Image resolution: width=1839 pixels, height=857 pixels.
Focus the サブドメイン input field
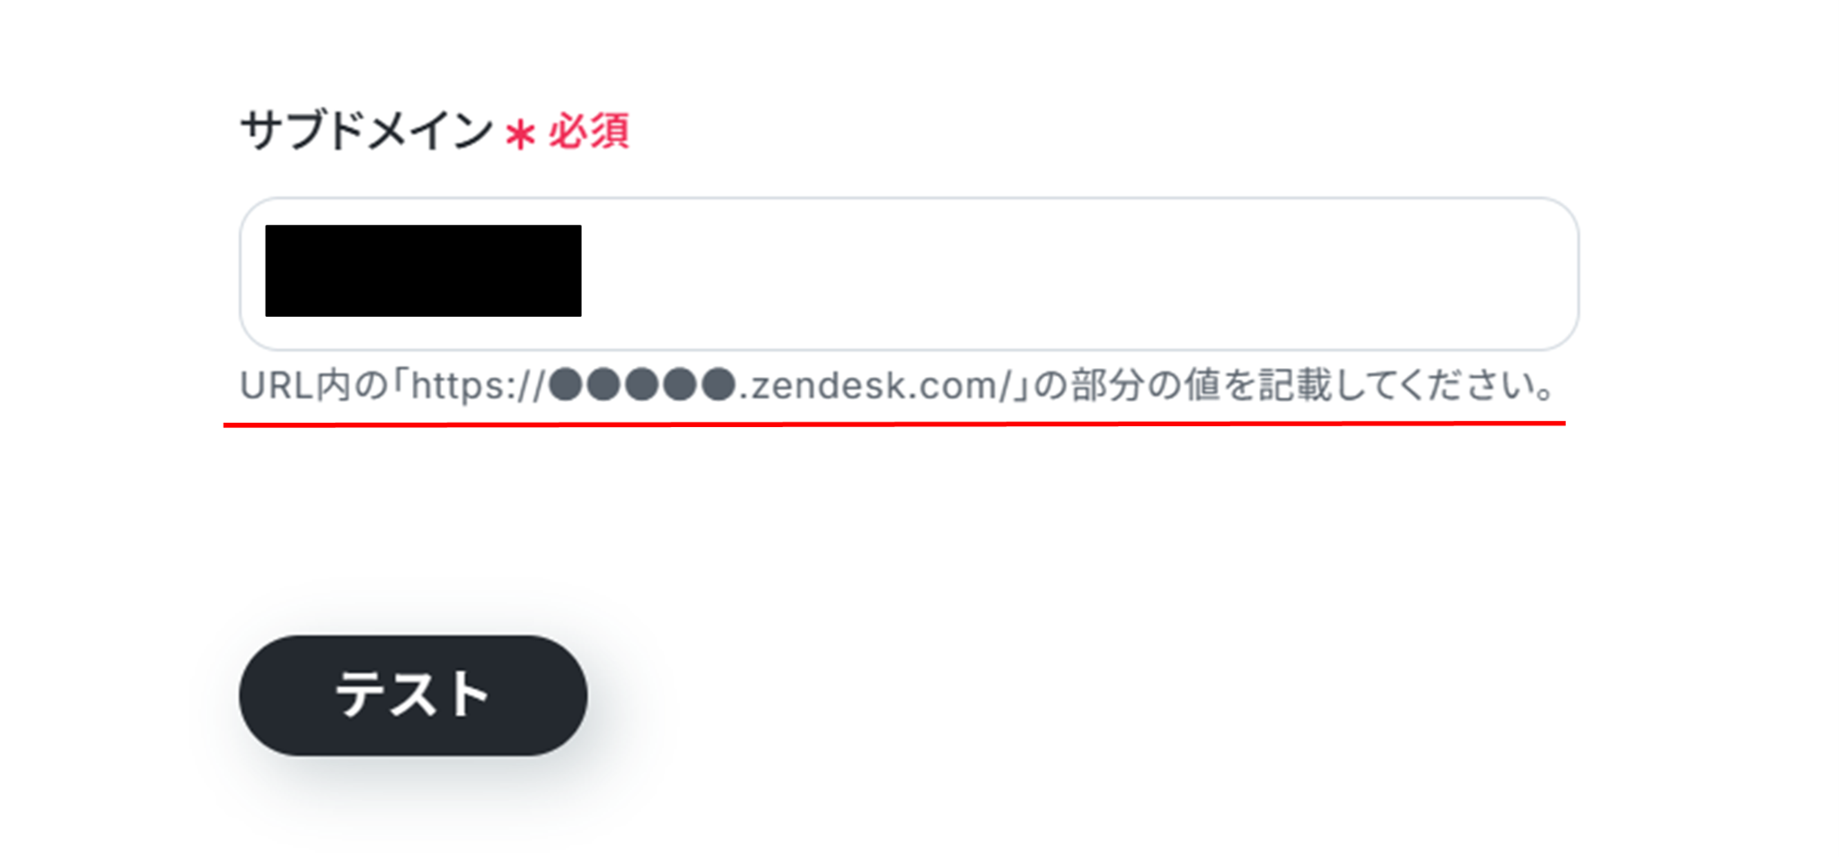(909, 274)
